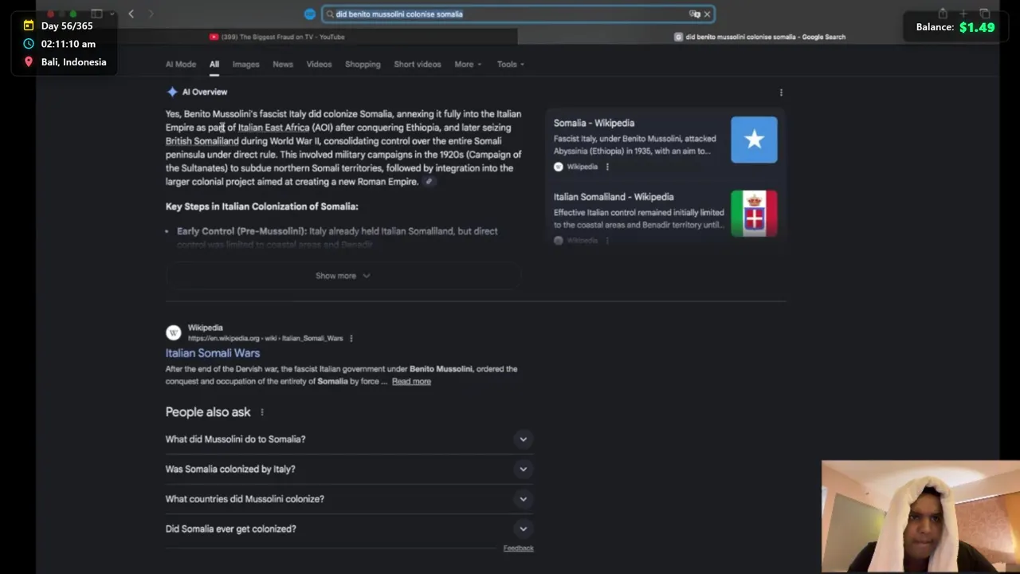1020x574 pixels.
Task: Expand Was Somalia colonized by Italy
Action: pos(349,469)
